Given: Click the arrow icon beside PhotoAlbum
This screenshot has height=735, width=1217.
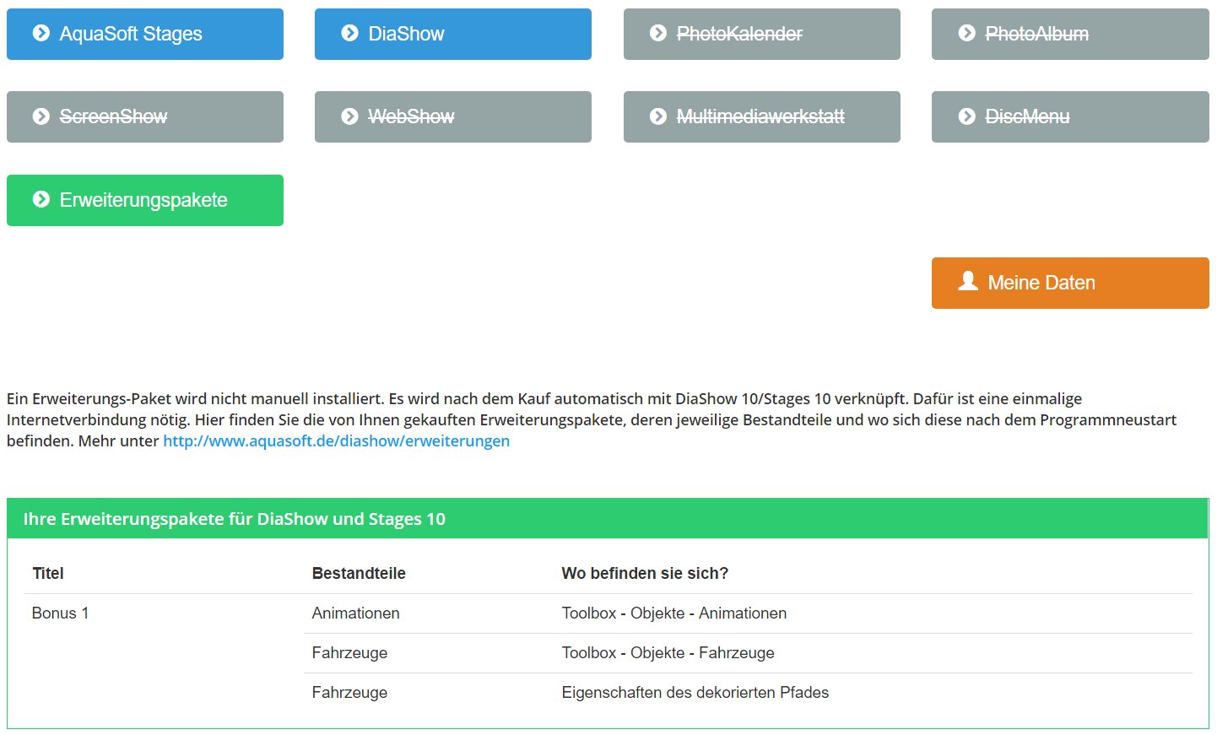Looking at the screenshot, I should coord(967,33).
